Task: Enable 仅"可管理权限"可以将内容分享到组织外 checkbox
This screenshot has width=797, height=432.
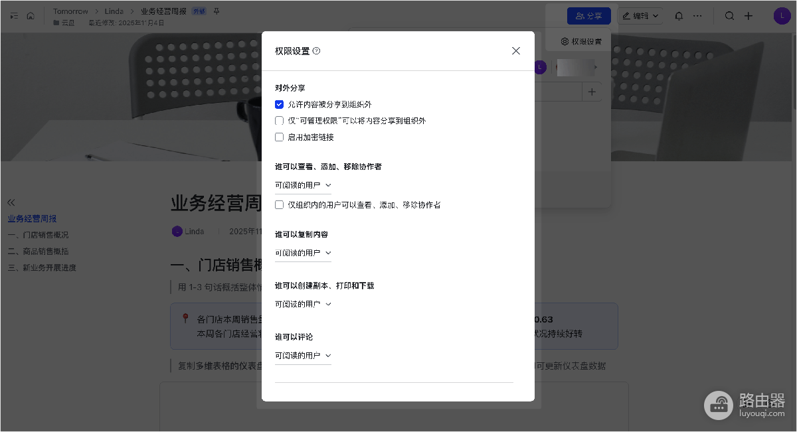Action: point(280,121)
